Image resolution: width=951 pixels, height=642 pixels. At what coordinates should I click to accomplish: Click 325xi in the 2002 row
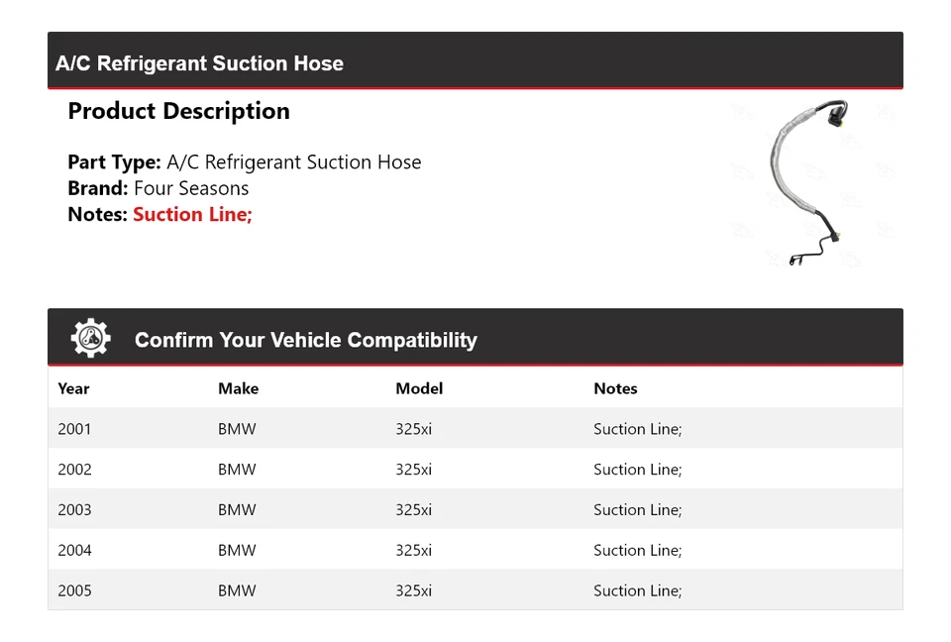(413, 470)
